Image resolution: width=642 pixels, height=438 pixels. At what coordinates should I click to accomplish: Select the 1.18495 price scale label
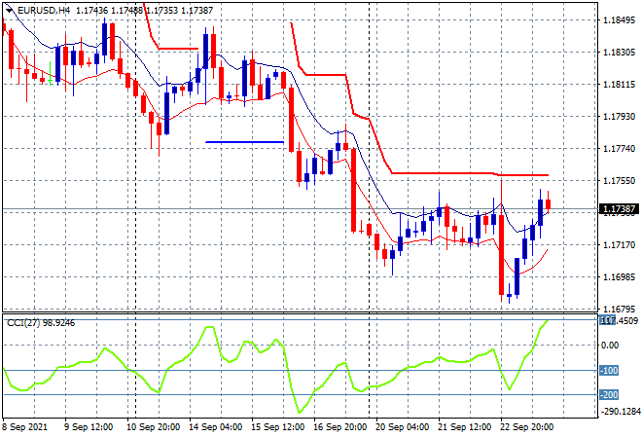tap(620, 20)
